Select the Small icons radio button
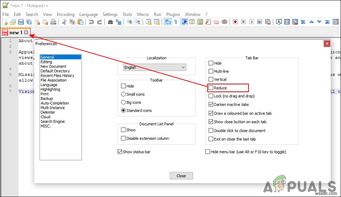Viewport: 341px width, 197px height. [x=123, y=94]
